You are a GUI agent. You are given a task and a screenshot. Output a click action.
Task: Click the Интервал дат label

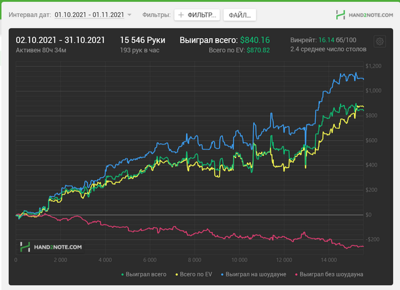(x=30, y=15)
